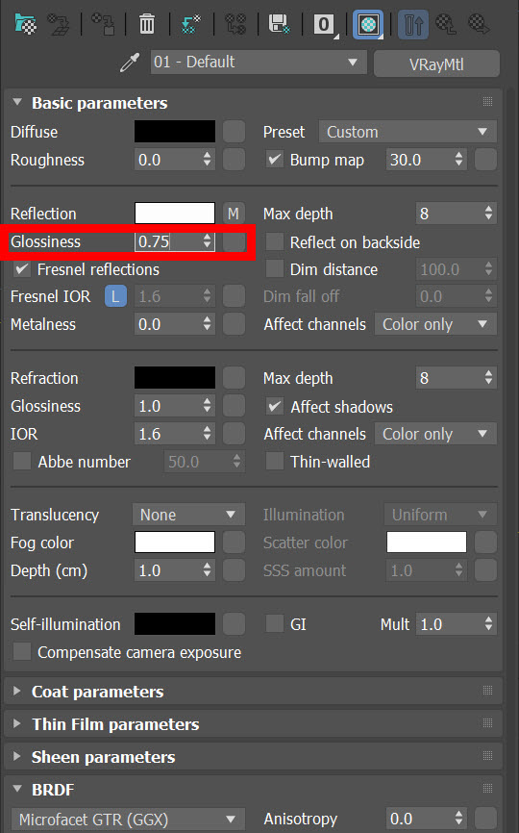Open the Reflection color swatch
Image resolution: width=519 pixels, height=833 pixels.
(175, 214)
